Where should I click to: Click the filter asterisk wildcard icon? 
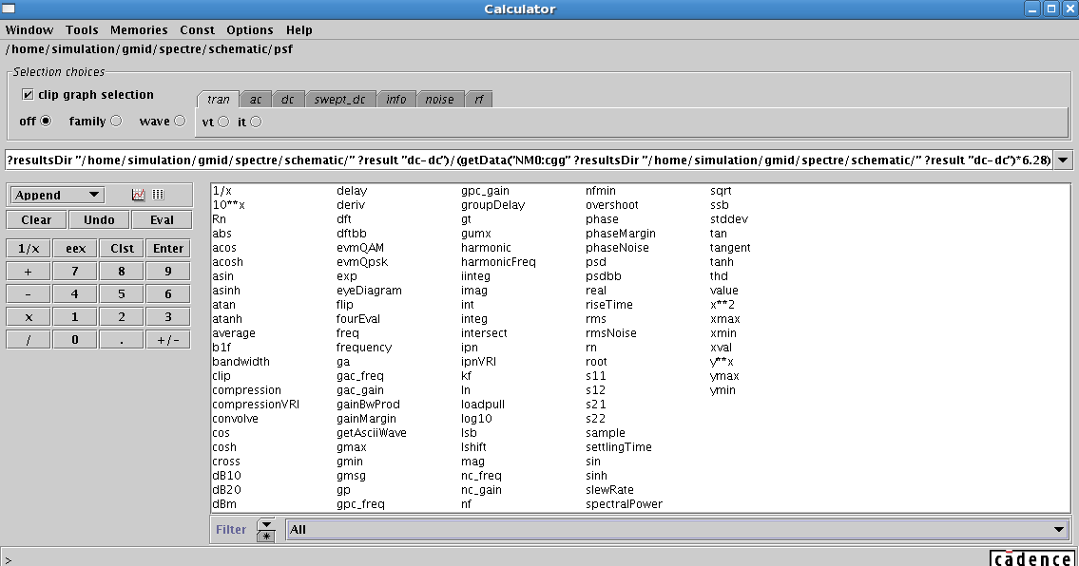click(266, 536)
